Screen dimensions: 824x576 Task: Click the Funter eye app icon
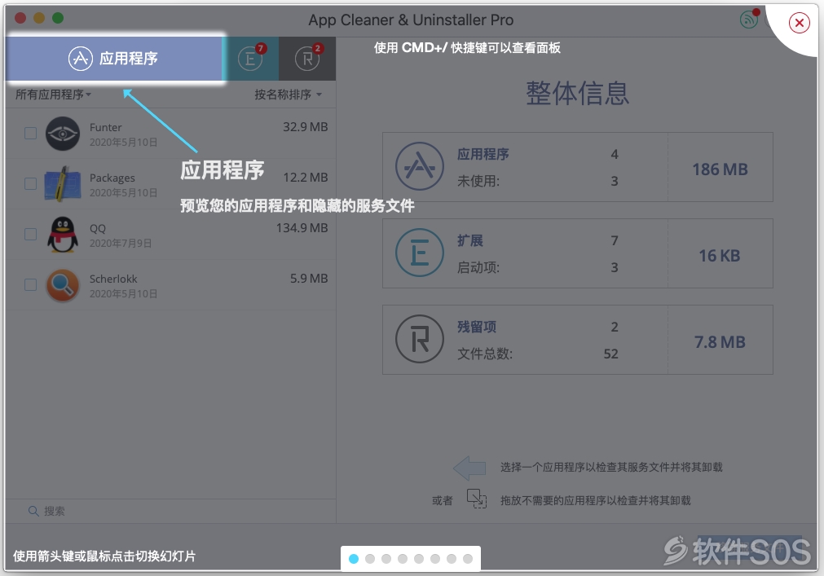coord(63,134)
